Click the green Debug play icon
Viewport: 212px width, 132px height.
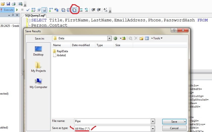17,10
